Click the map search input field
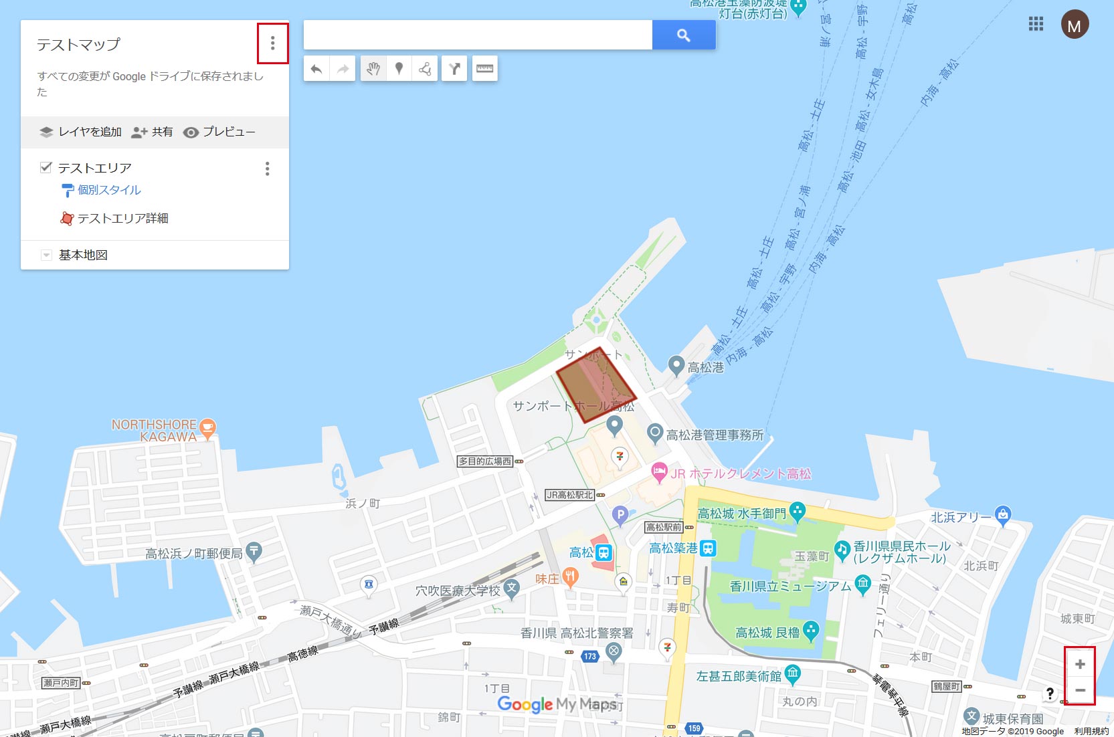 [x=478, y=35]
